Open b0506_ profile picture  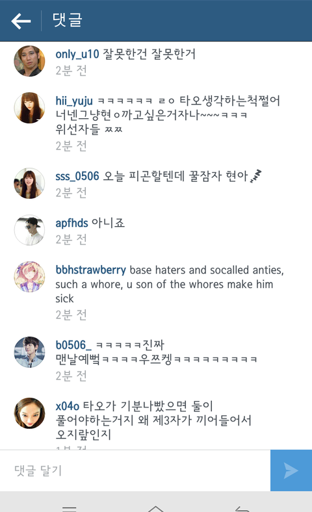(29, 352)
